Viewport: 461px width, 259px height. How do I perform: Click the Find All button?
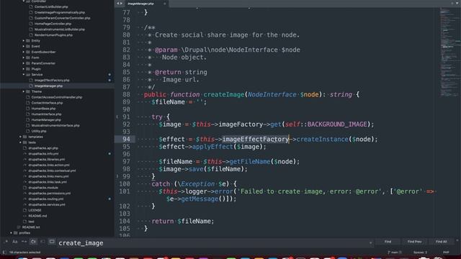point(441,242)
